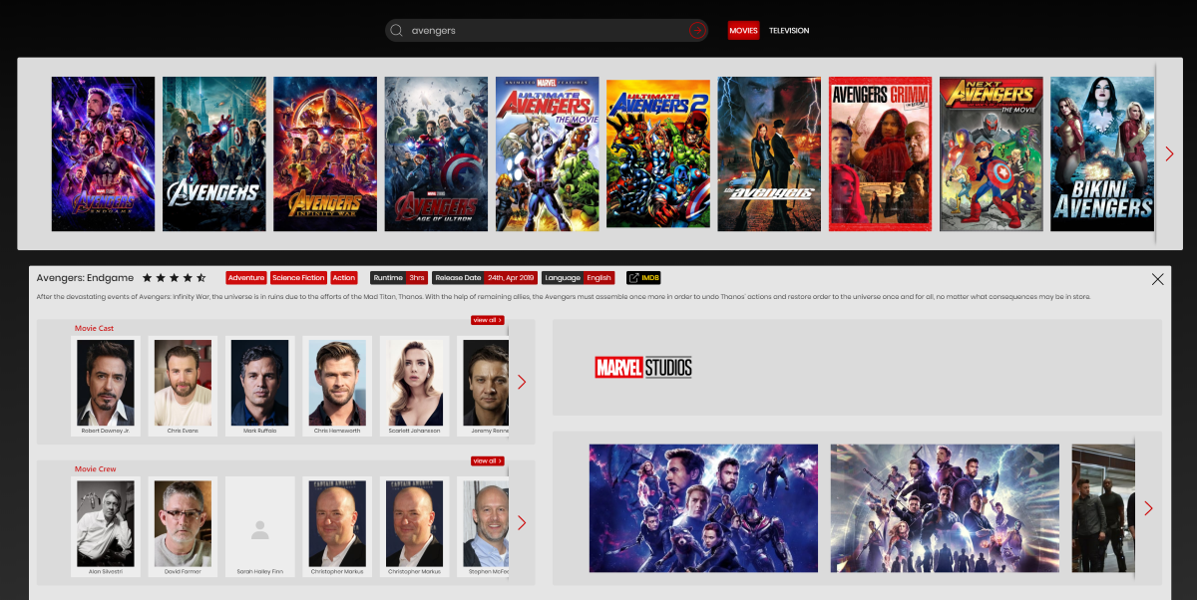
Task: Open the IMDB external link badge
Action: tap(643, 278)
